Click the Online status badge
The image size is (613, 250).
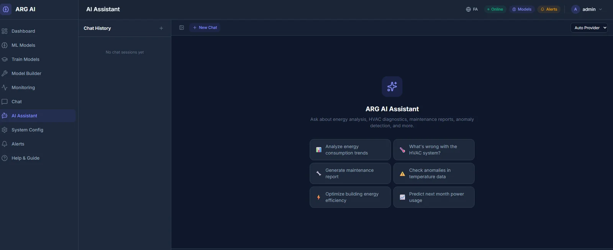click(x=495, y=9)
